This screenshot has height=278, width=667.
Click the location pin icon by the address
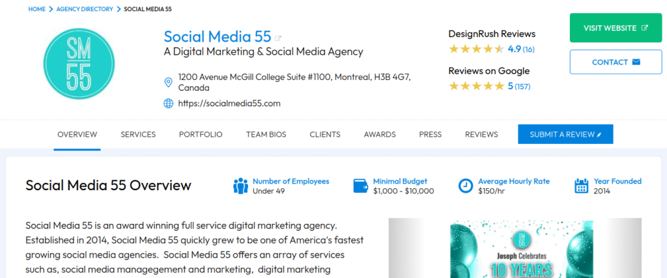point(168,83)
